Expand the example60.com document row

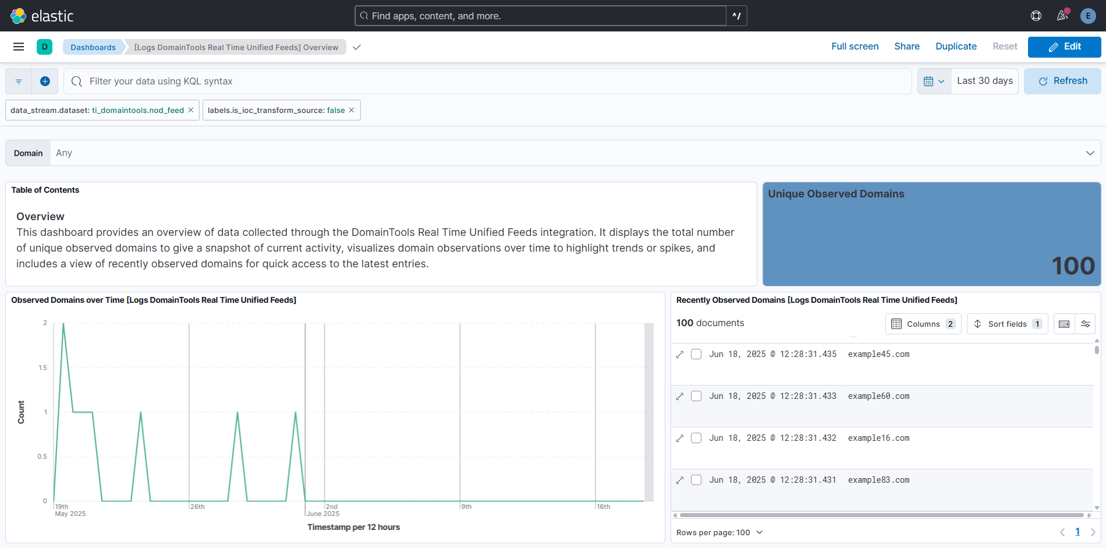tap(679, 396)
